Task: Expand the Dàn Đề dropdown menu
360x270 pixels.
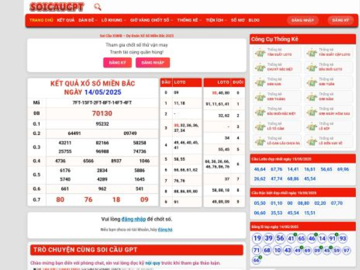Action: (x=87, y=20)
